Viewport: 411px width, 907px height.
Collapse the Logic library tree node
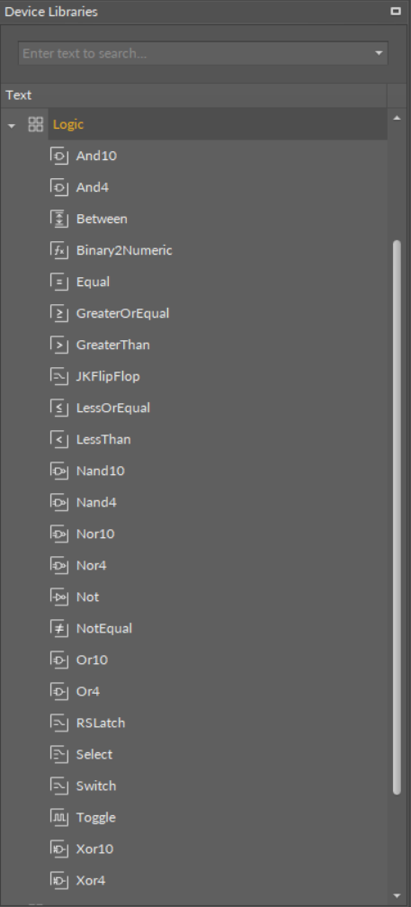[12, 126]
